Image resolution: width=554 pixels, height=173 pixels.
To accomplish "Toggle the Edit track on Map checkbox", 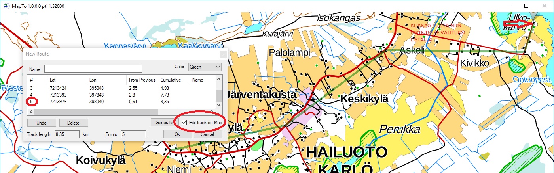I will click(184, 123).
